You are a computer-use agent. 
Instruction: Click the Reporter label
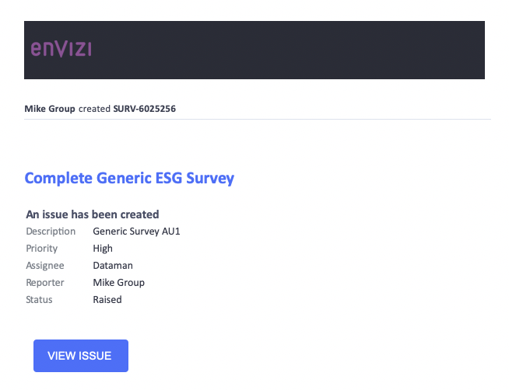click(x=45, y=283)
